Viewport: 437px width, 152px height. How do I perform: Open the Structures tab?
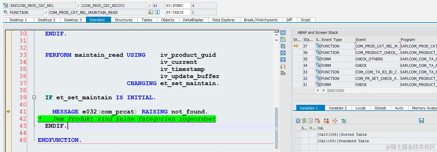124,20
